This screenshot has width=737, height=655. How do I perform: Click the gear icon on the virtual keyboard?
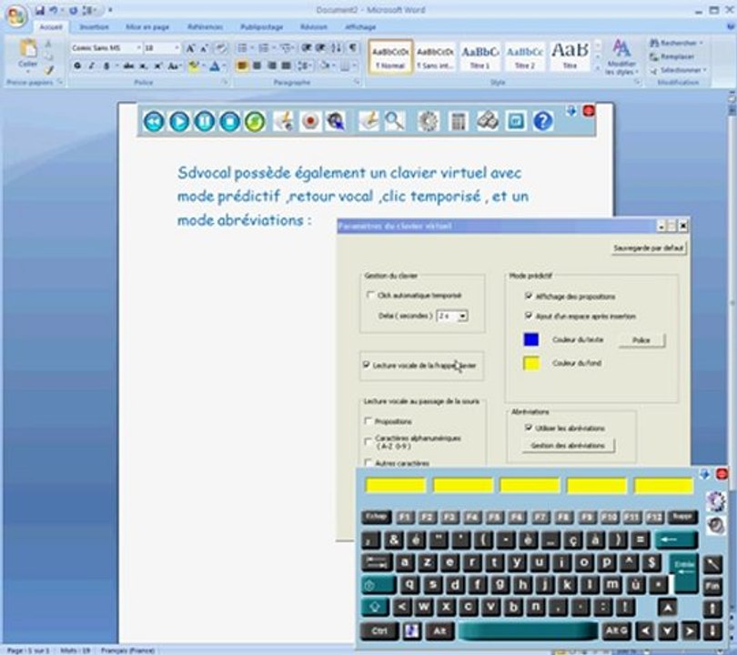(716, 501)
